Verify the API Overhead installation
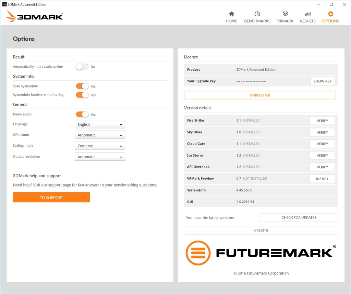The image size is (351, 294). coord(322,167)
